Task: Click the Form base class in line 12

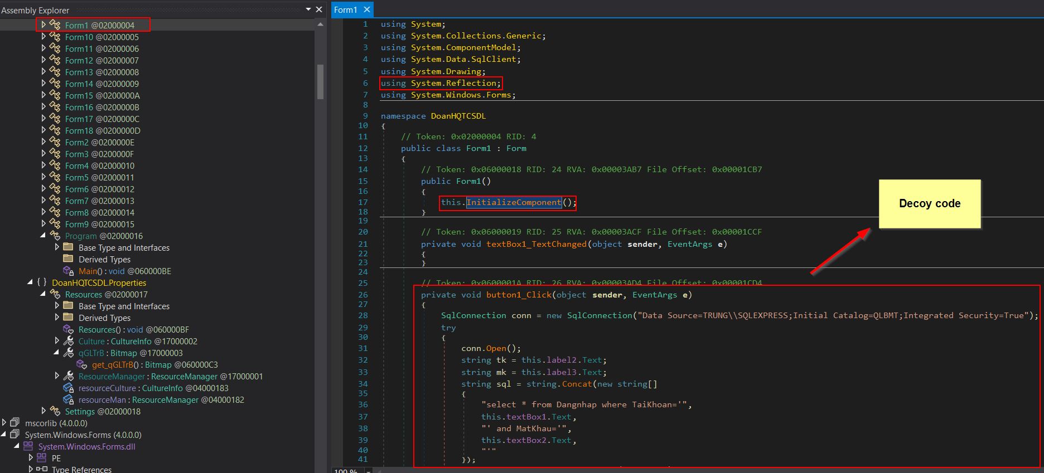Action: pyautogui.click(x=516, y=148)
